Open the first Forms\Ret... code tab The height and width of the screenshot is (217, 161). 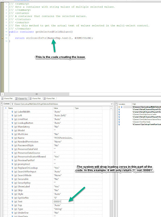pos(7,99)
